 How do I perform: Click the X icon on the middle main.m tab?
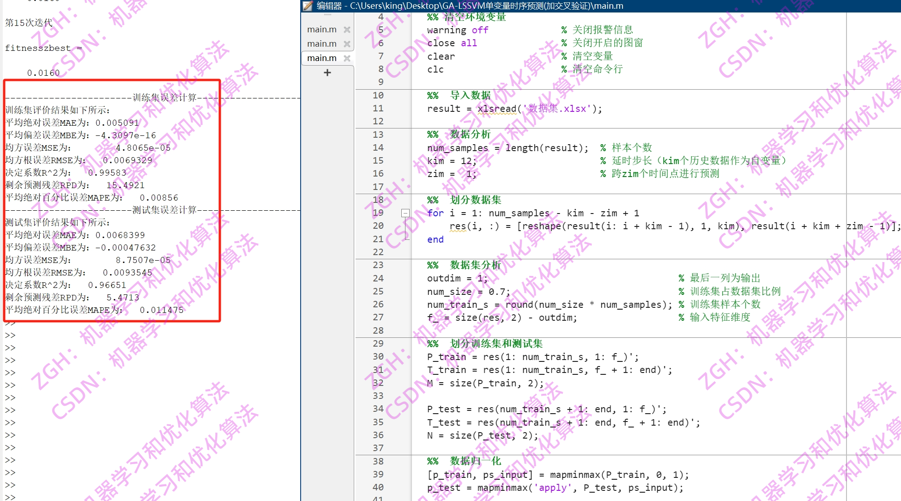pyautogui.click(x=347, y=43)
